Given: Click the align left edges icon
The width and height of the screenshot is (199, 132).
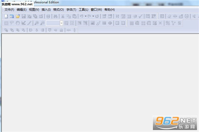Looking at the screenshot, I should coord(31,30).
